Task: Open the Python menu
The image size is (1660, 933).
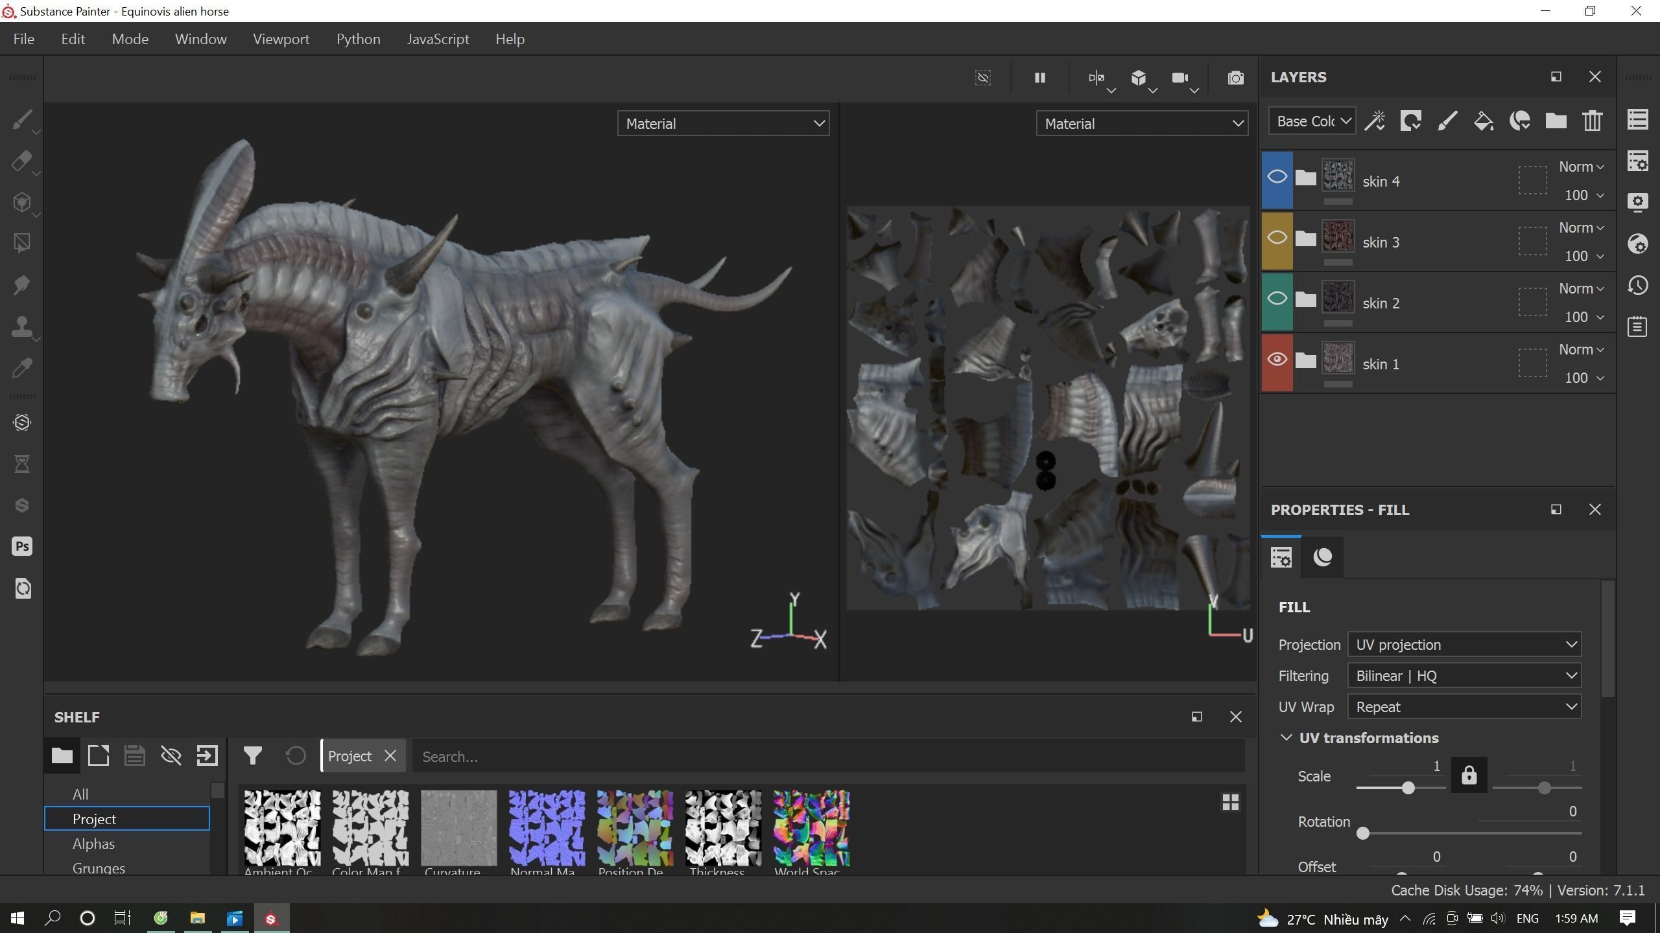Action: tap(358, 39)
